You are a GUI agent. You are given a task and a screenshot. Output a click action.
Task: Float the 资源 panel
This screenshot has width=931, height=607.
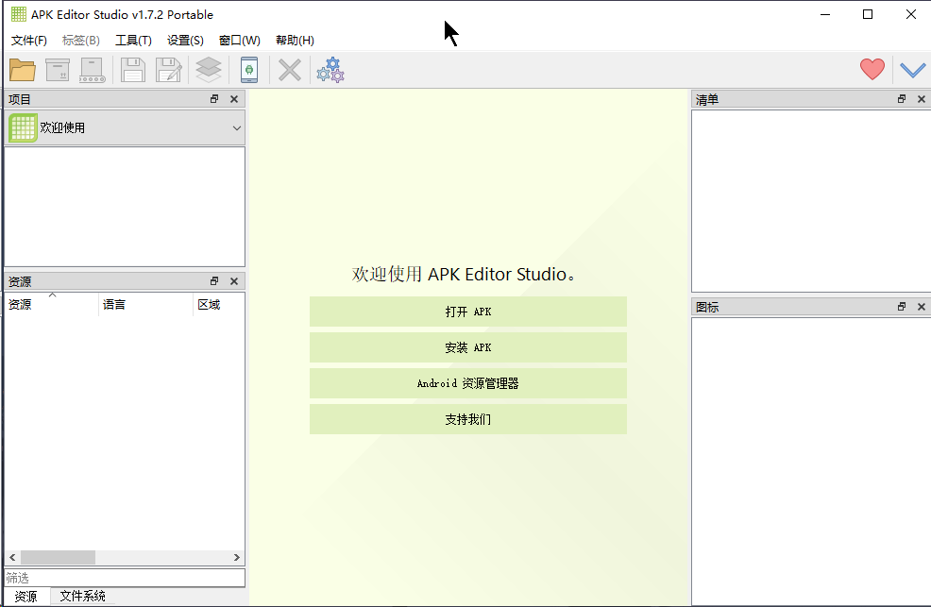tap(214, 281)
